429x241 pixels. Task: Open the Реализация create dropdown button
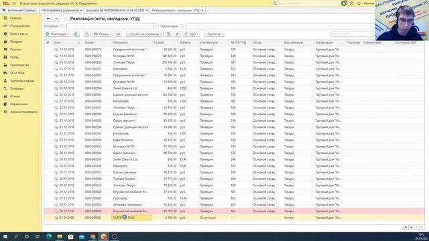pos(57,34)
